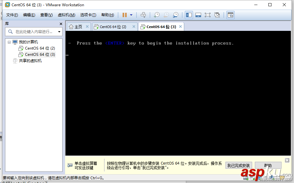Image resolution: width=294 pixels, height=183 pixels.
Task: Click the 我已完成安装 button
Action: click(x=239, y=166)
